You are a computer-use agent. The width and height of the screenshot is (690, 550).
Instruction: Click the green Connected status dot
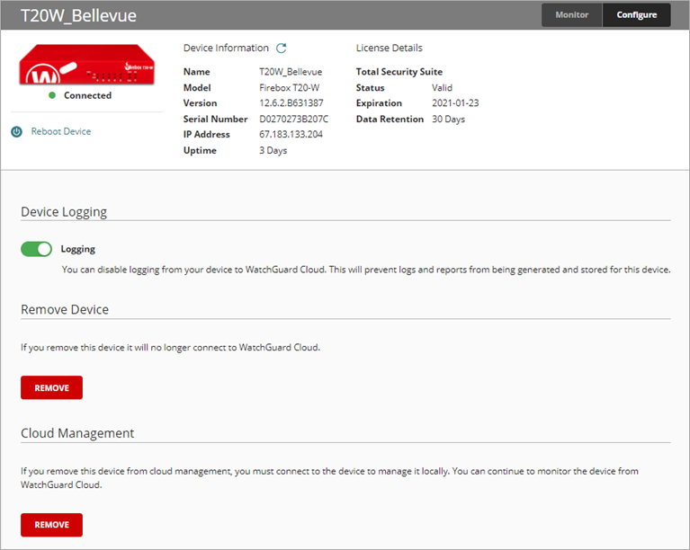(52, 95)
